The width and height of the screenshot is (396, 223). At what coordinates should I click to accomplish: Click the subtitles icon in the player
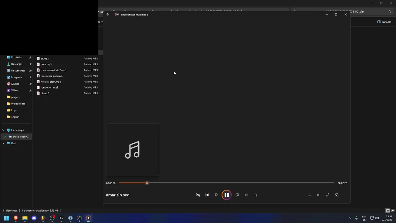[309, 195]
